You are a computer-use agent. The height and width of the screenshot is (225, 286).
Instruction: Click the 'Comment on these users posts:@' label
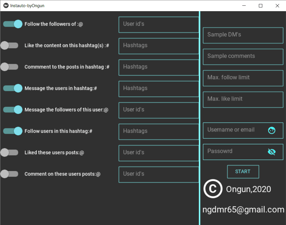click(x=63, y=174)
